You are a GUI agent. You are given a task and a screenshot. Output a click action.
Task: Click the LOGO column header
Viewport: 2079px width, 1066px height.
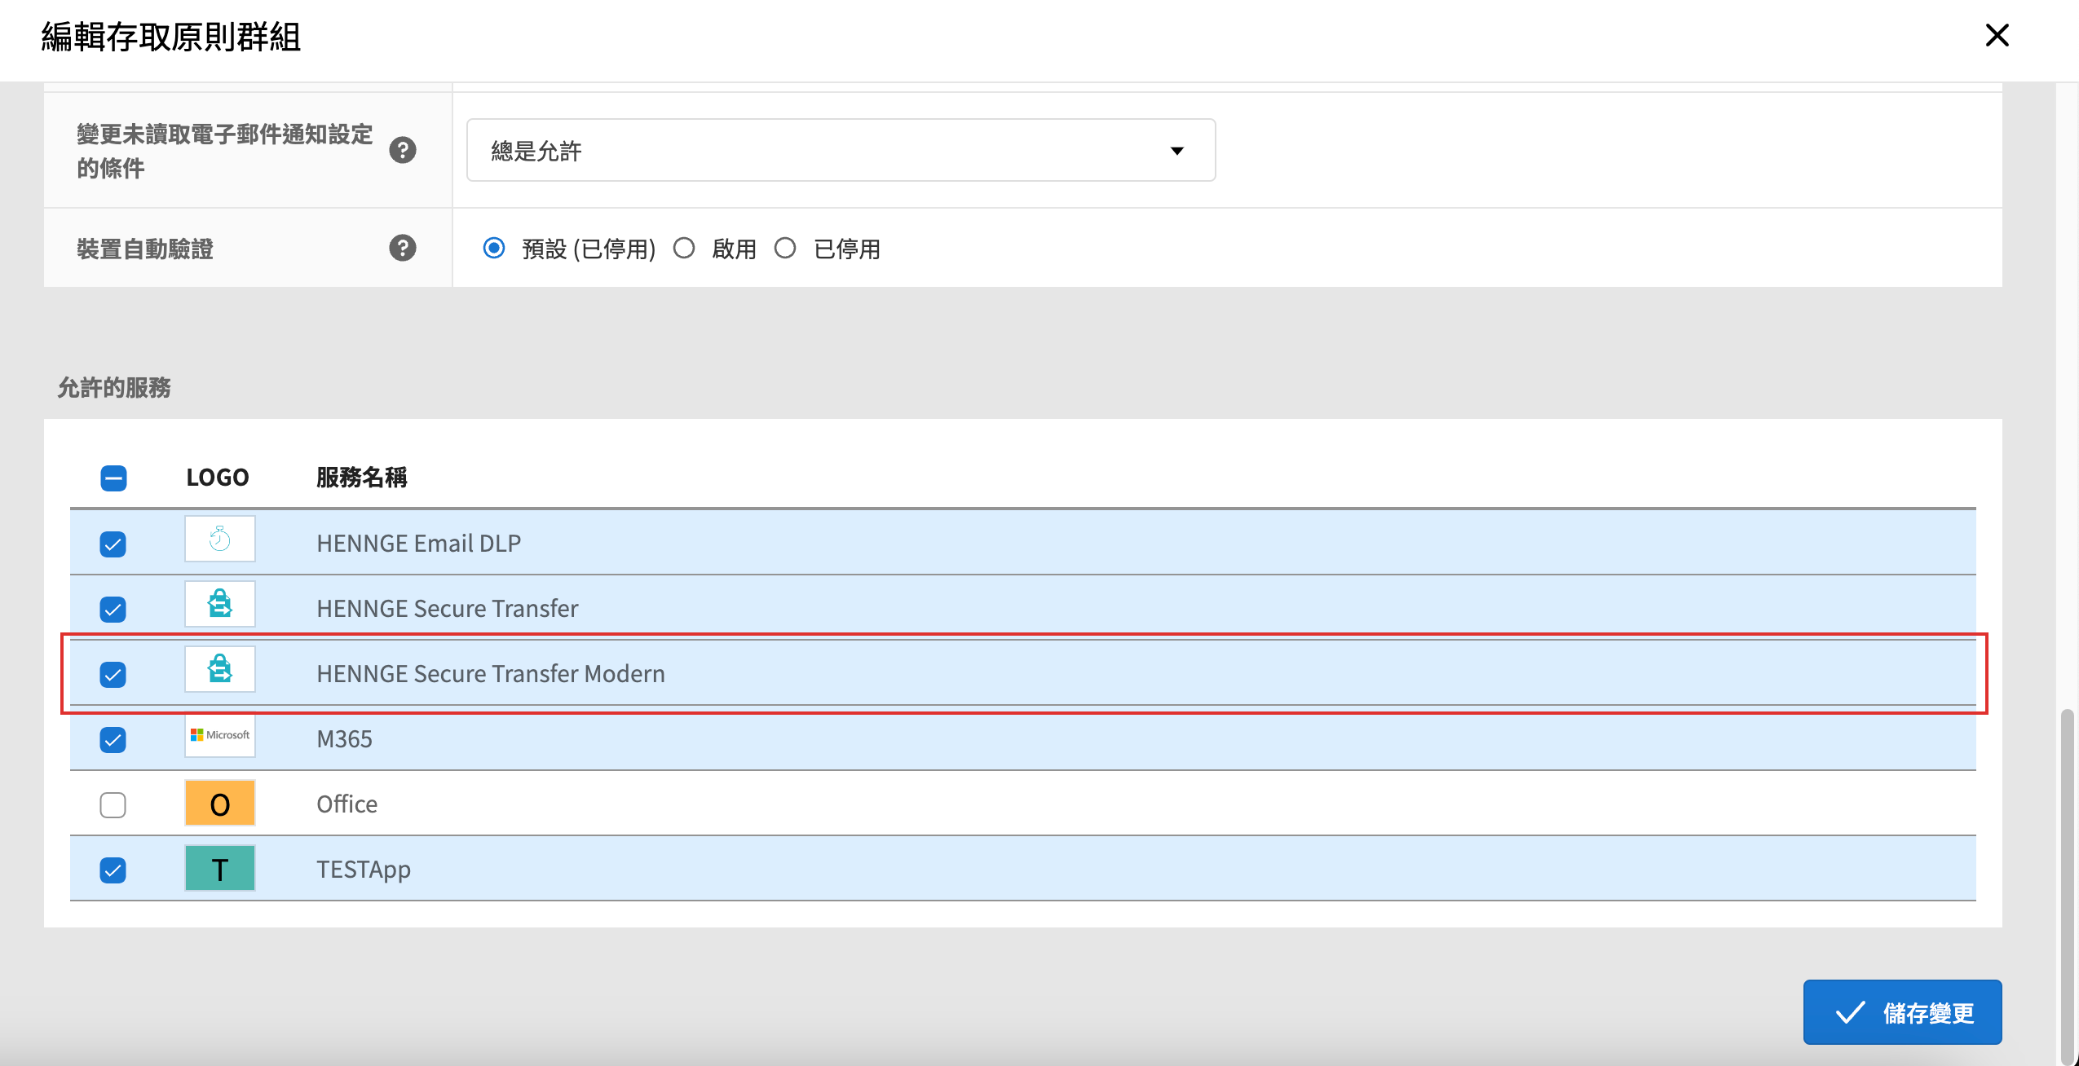pos(218,477)
